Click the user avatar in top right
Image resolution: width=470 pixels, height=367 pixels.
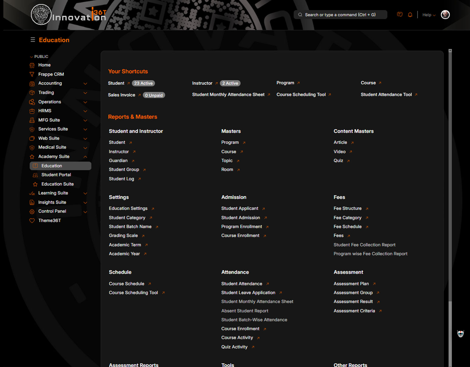click(445, 15)
